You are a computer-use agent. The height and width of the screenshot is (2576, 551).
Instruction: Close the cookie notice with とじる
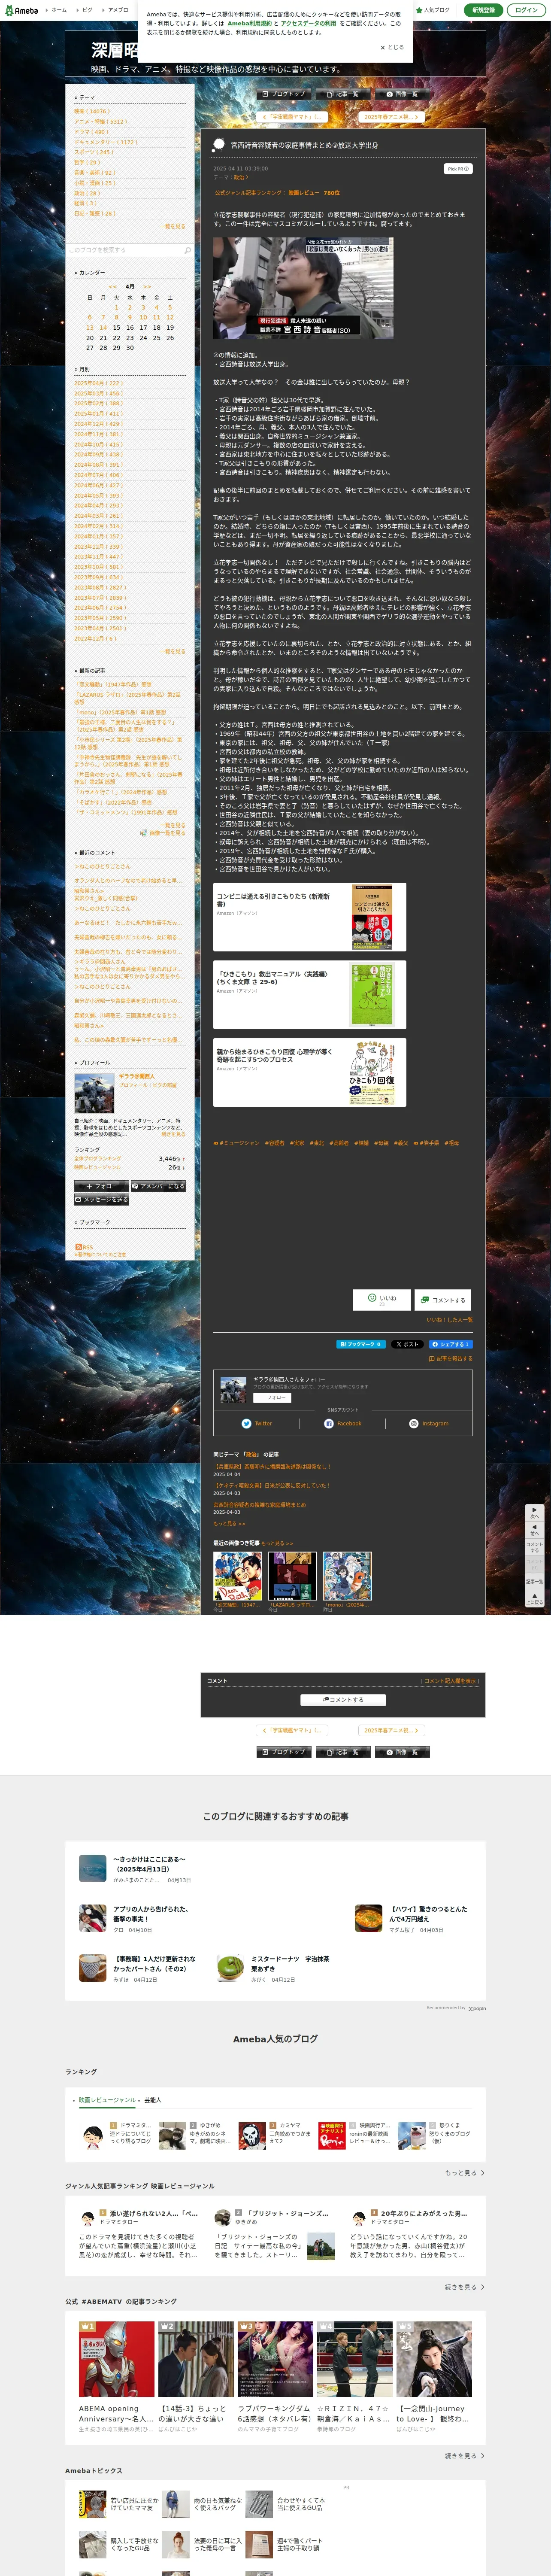coord(392,47)
